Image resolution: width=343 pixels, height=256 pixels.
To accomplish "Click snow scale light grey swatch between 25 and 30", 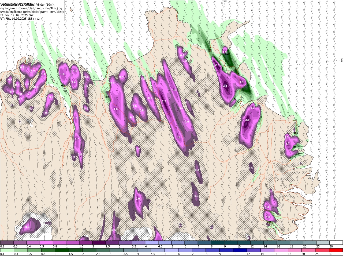I will tap(323, 243).
